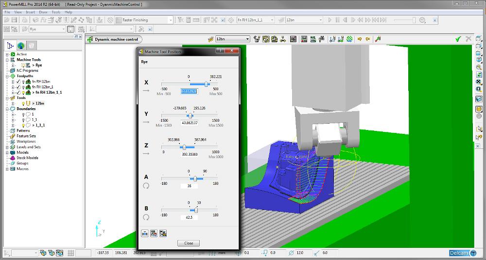The image size is (486, 260).
Task: Toggle lightbulb of toolpath fn RH 12bn_1_1
Action: pyautogui.click(x=23, y=92)
